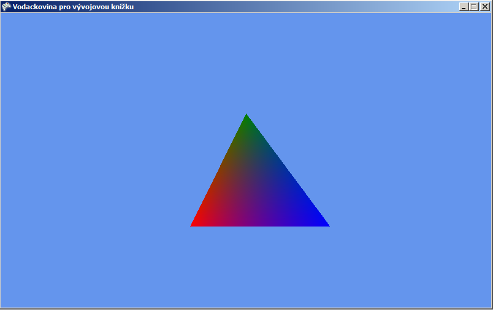Click the top-left corner of the blue viewport
The image size is (493, 310).
coord(3,15)
